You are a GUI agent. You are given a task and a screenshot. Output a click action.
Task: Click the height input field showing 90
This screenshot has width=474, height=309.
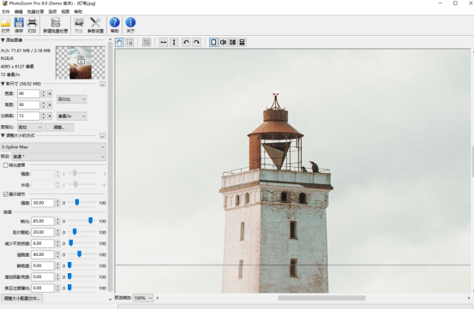coord(28,105)
